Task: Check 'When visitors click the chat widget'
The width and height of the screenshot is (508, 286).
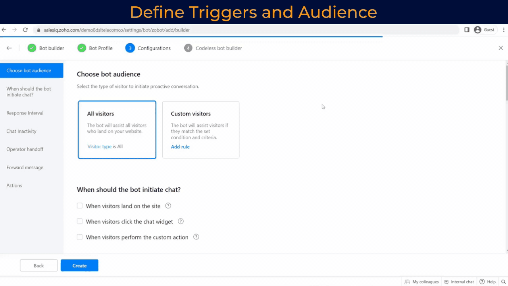Action: [79, 221]
